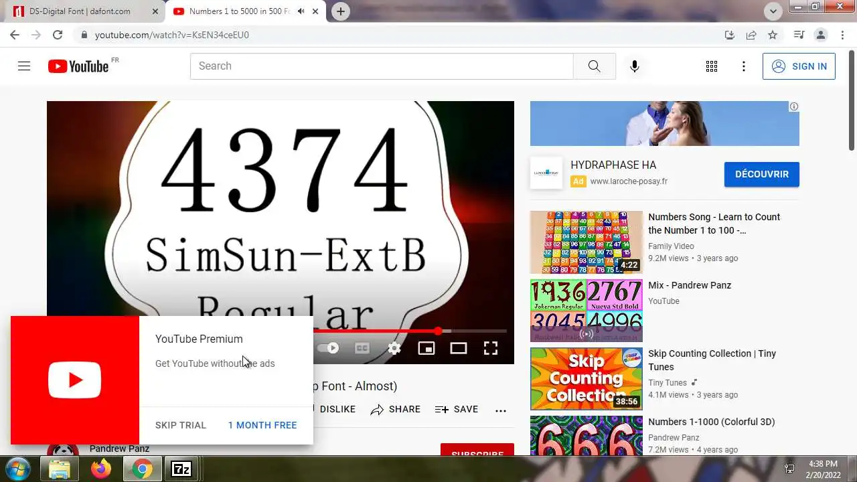857x482 pixels.
Task: Open the Skip Counting Collection thumbnail
Action: (587, 379)
